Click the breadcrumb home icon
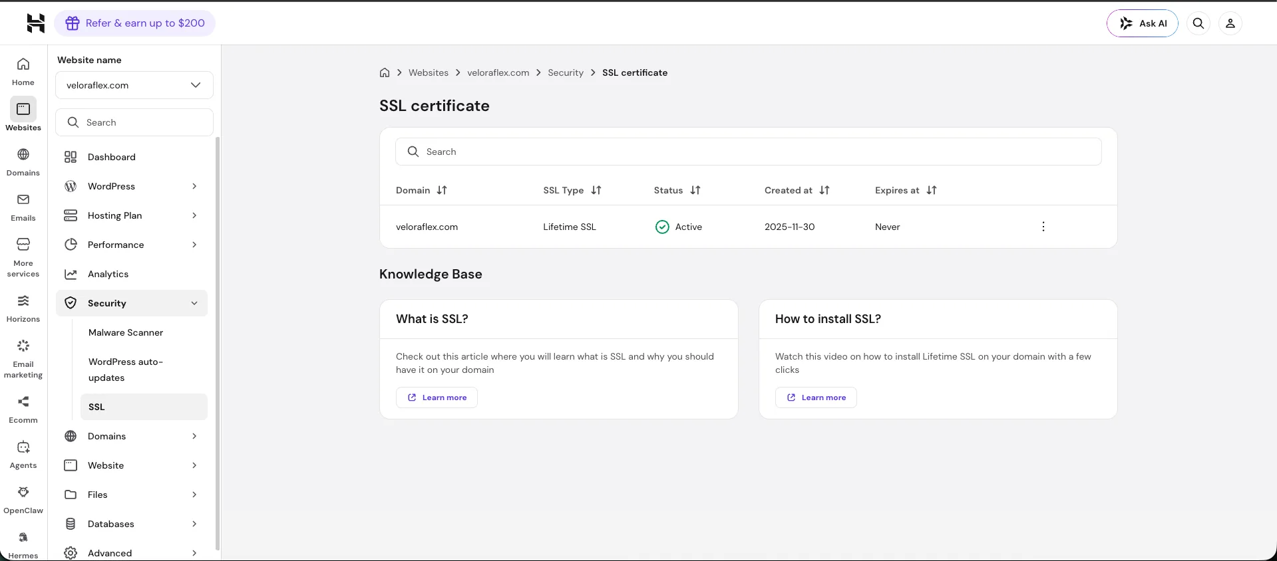This screenshot has height=561, width=1277. pos(385,72)
